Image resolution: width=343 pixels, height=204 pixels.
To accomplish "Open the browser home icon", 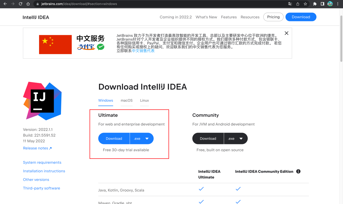I will 28,4.
